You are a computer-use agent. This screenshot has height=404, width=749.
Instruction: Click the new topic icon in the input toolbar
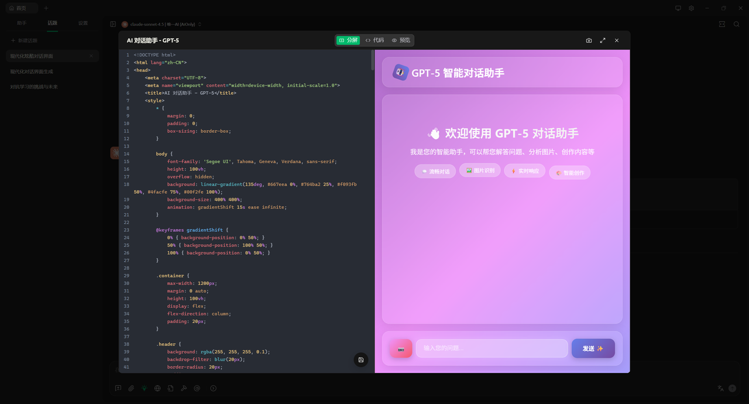pos(118,388)
